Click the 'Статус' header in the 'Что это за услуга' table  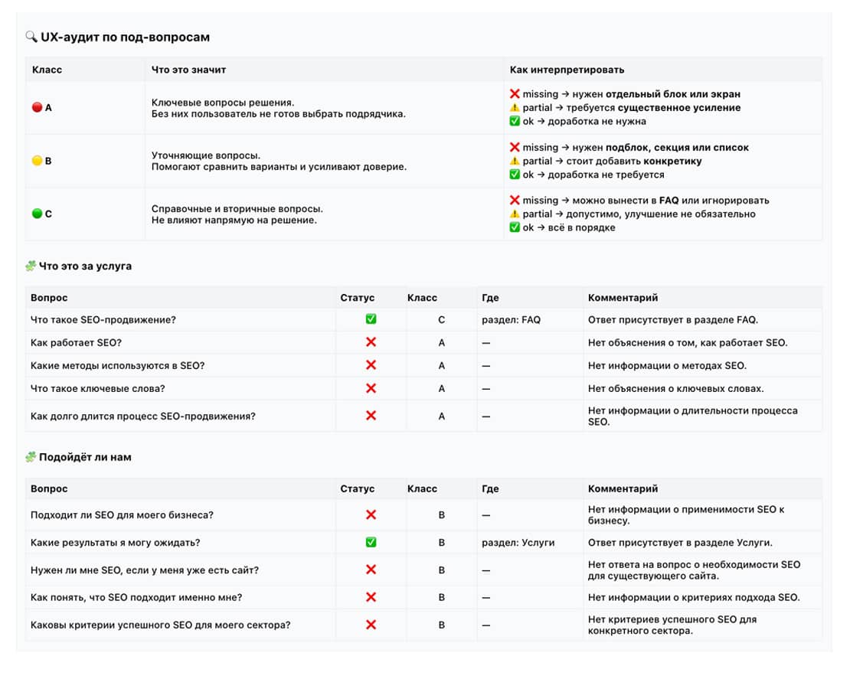point(358,298)
